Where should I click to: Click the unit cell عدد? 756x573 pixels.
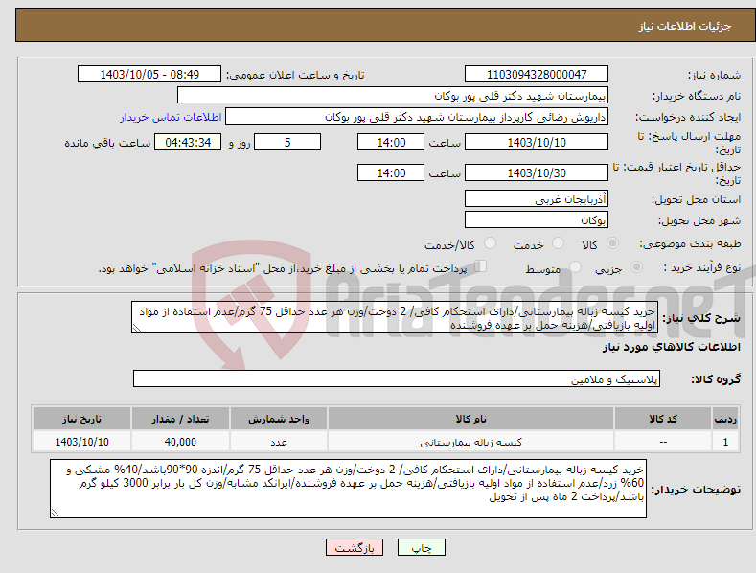tap(279, 442)
